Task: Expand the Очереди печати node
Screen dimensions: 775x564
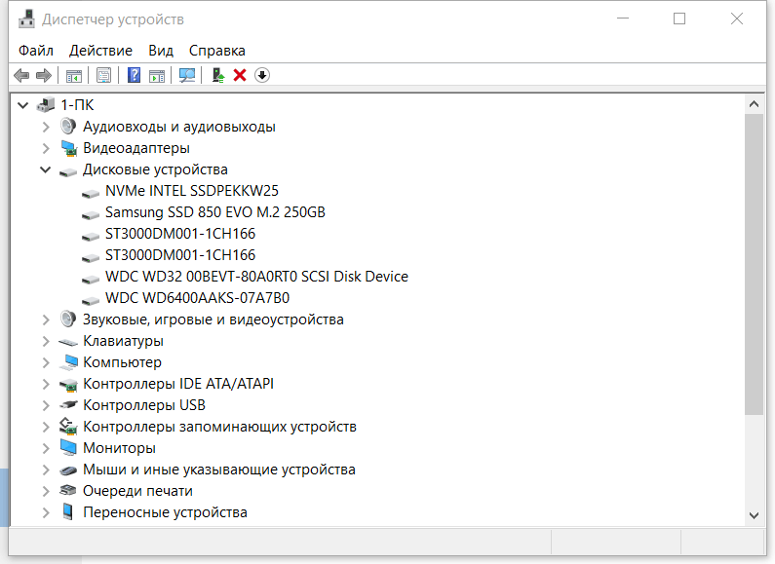Action: pyautogui.click(x=46, y=491)
